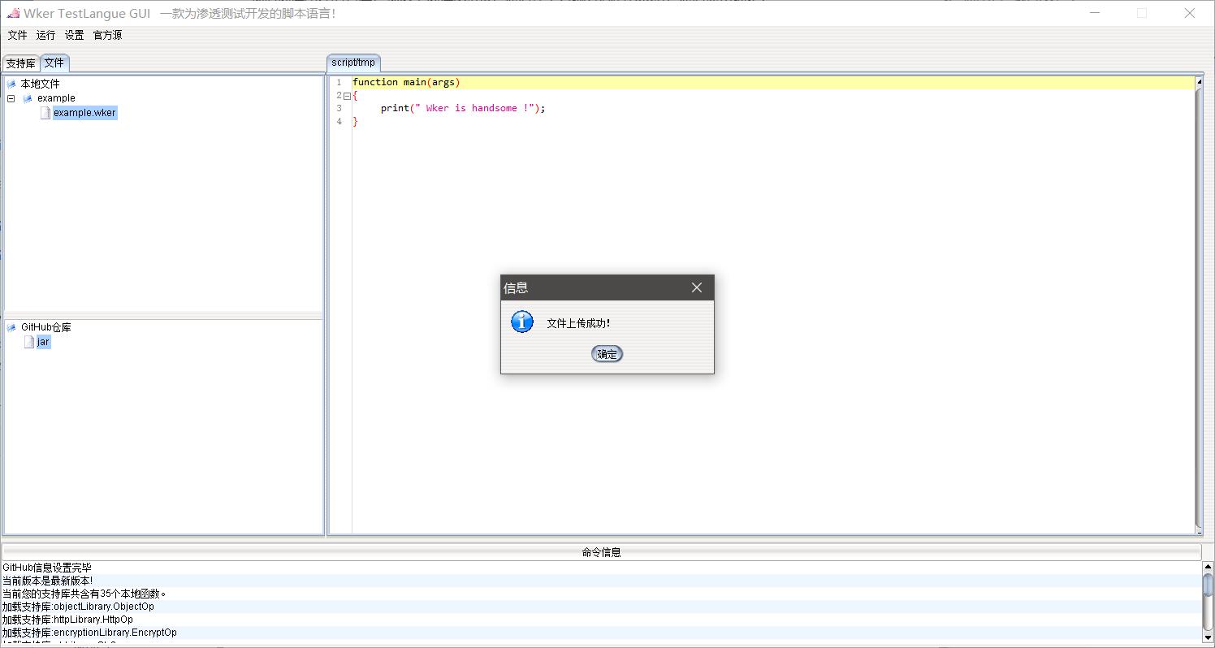Click log line about 35个本地函数

84,594
